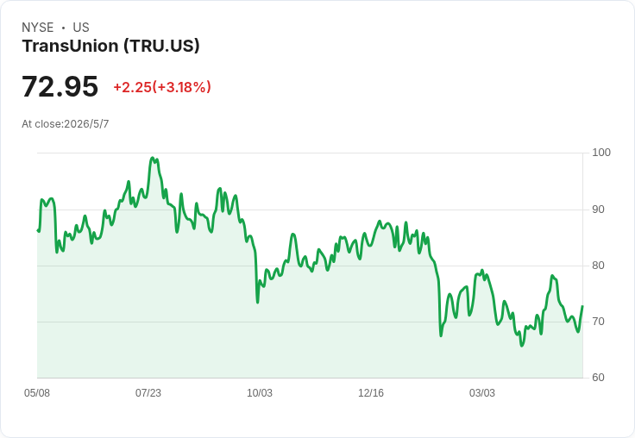Click the 07/23 date axis label
This screenshot has width=635, height=438.
tap(148, 393)
